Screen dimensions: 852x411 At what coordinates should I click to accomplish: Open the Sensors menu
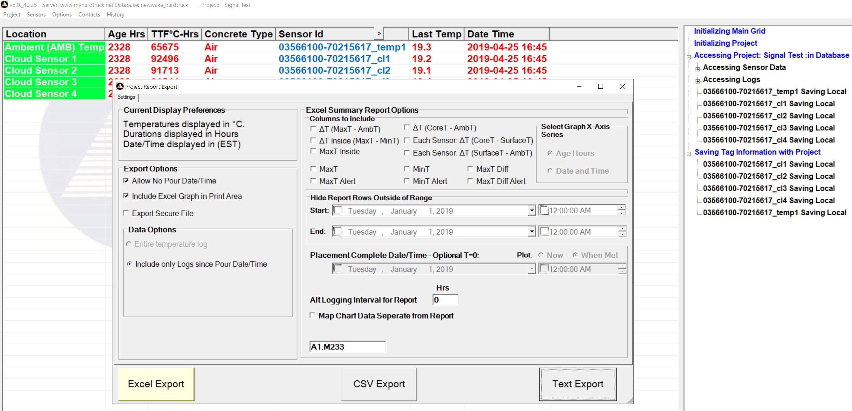tap(36, 15)
